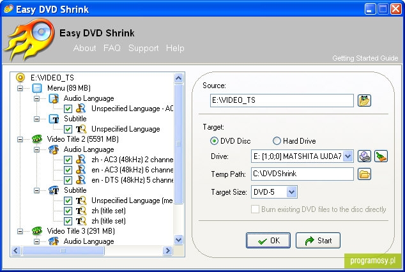Uncheck Unspecified Language (me subtitle checkbox
Viewport: 405px width, 272px height.
click(68, 200)
